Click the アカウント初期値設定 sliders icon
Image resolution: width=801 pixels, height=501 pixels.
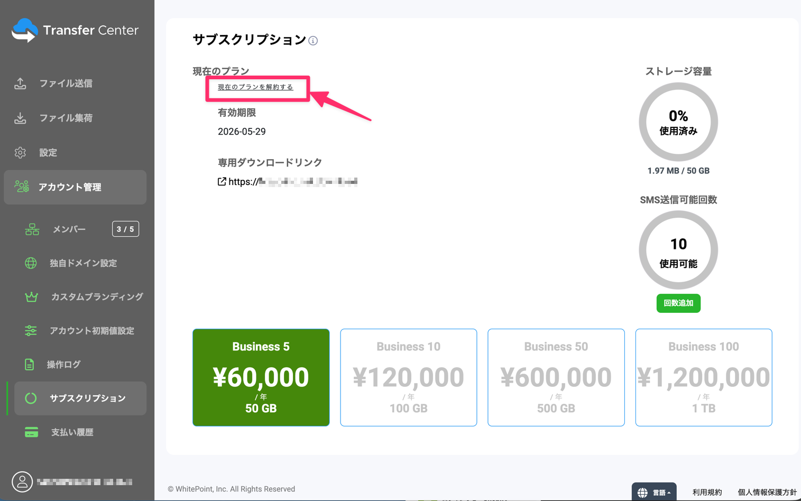[31, 330]
